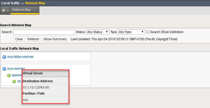Select the Network Map tab
This screenshot has height=108, width=210.
(25, 10)
